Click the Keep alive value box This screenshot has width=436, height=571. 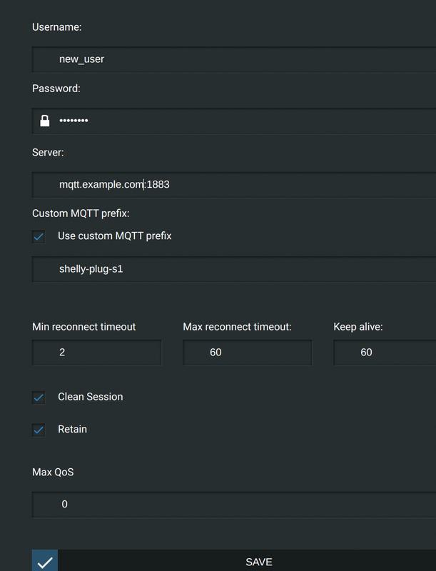click(385, 352)
